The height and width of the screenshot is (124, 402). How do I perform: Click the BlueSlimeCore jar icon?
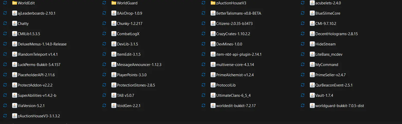[312, 13]
